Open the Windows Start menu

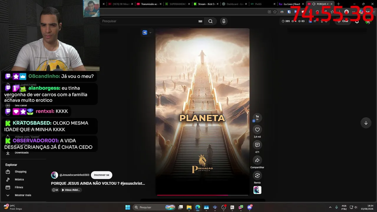[128, 207]
